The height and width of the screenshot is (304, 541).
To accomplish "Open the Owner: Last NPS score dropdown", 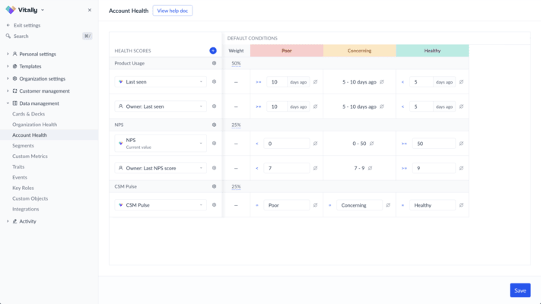I will [x=161, y=168].
